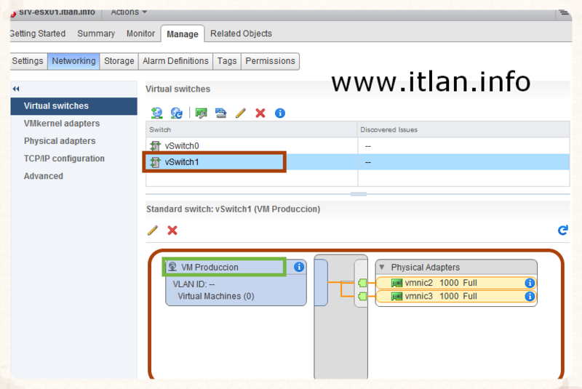Click the Manage physical network adapters icon
Viewport: 582px width, 389px height.
tap(202, 113)
